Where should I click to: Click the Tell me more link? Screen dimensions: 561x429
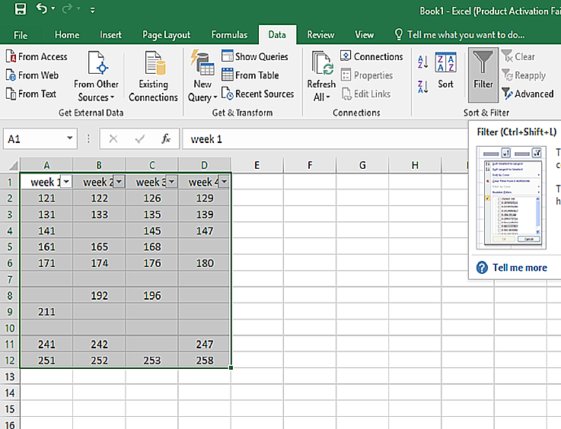click(x=519, y=268)
